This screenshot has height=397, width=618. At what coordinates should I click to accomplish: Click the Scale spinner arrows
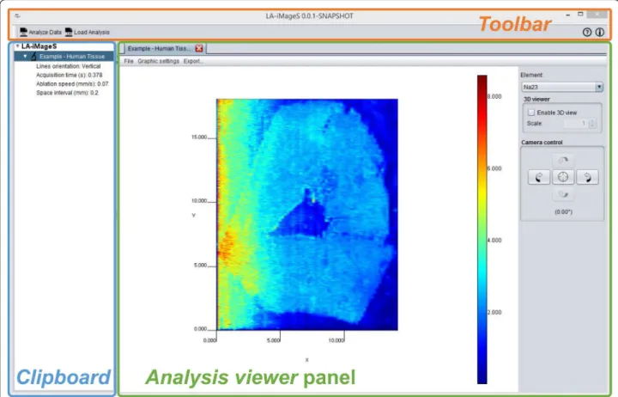click(x=592, y=124)
